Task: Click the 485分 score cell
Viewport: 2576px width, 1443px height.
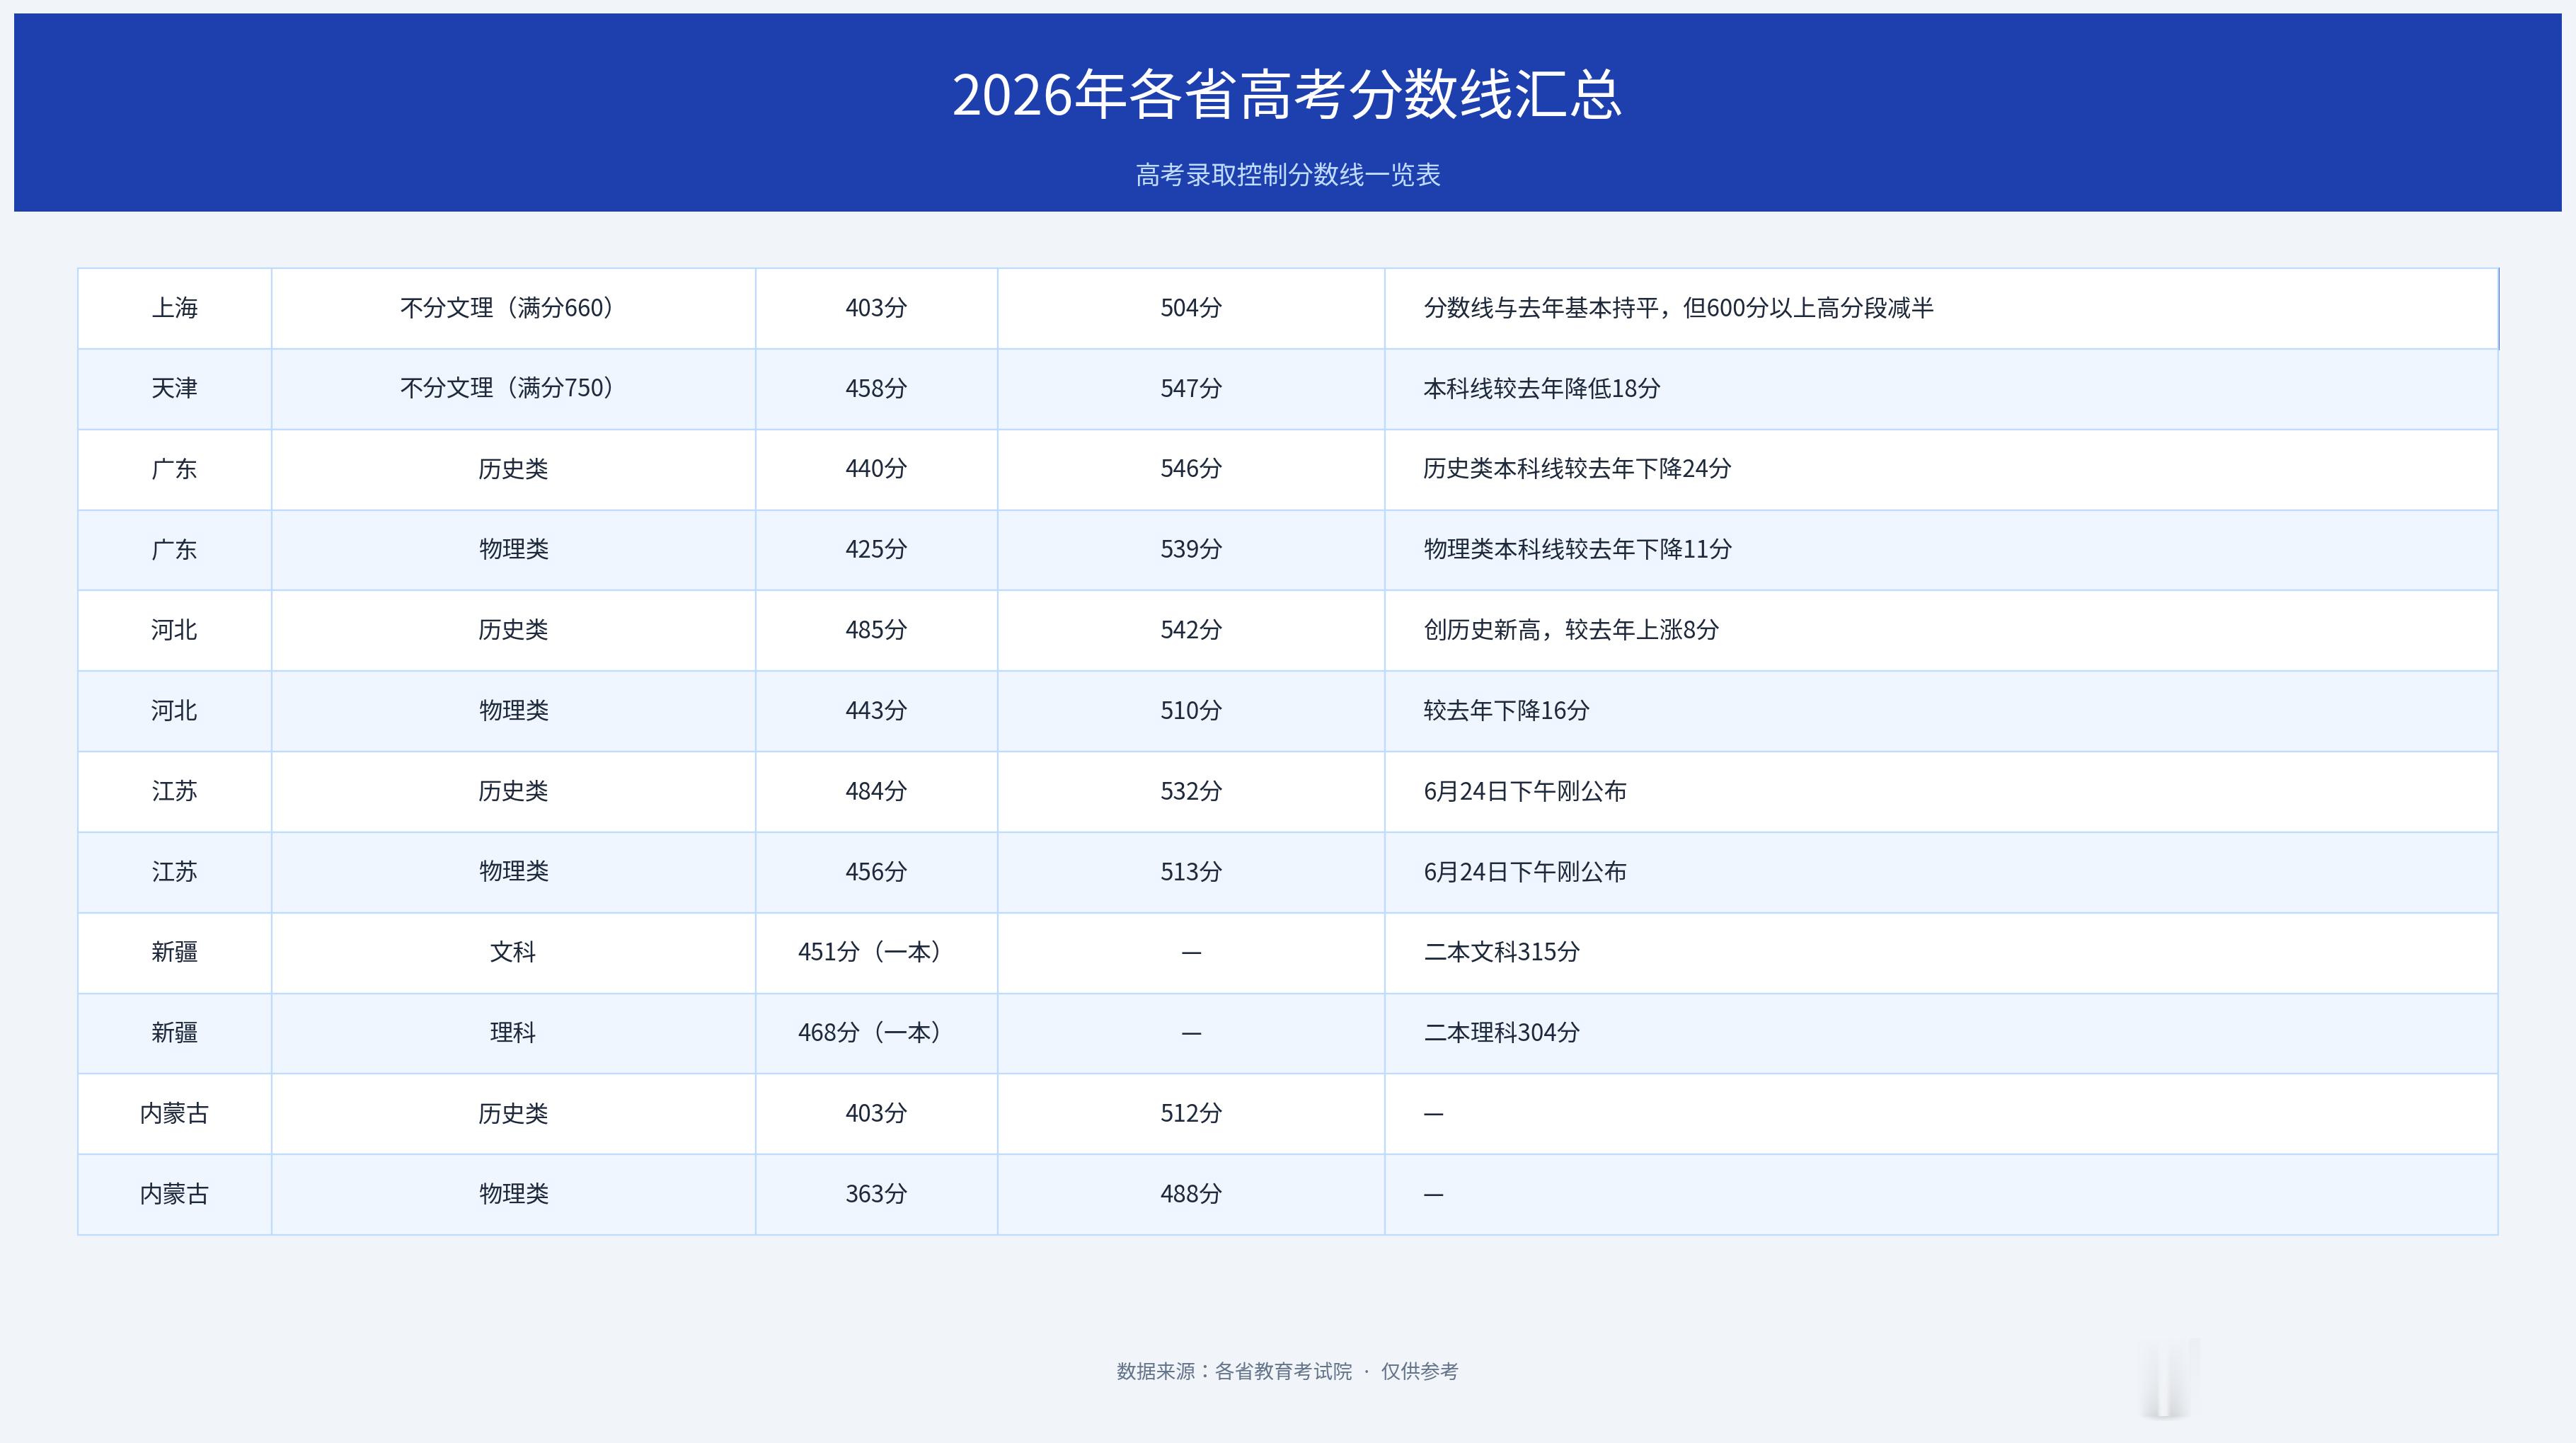Action: click(x=876, y=630)
